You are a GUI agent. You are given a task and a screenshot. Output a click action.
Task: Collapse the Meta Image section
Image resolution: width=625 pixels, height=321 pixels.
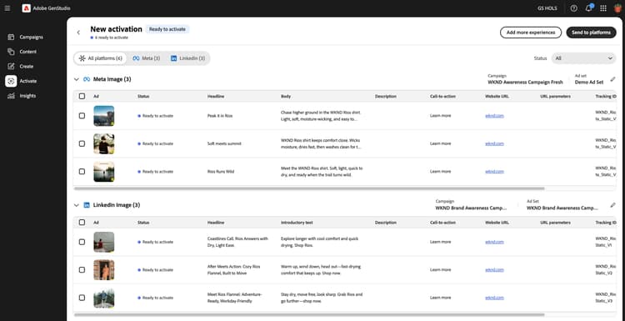pos(77,79)
